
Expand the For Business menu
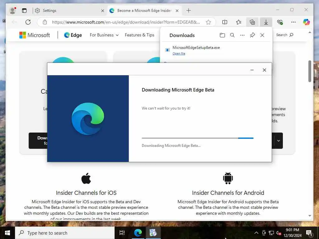(x=104, y=35)
